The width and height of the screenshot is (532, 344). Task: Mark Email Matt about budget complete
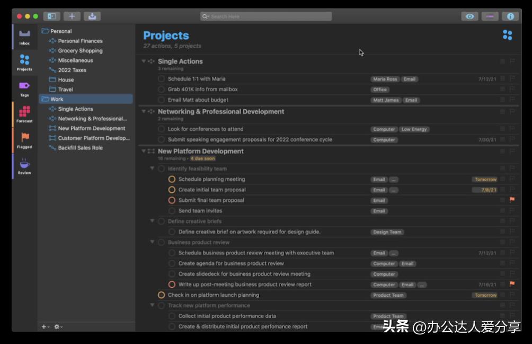point(161,100)
